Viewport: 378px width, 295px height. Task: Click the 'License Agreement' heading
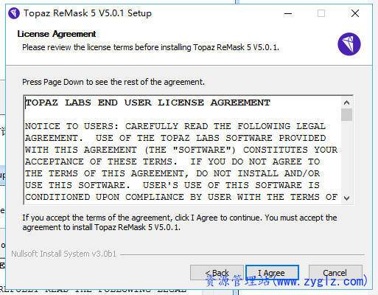(57, 34)
